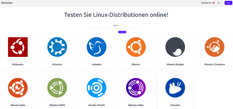
Task: Click the Ubuntu Cinnamon name label
Action: [214, 64]
